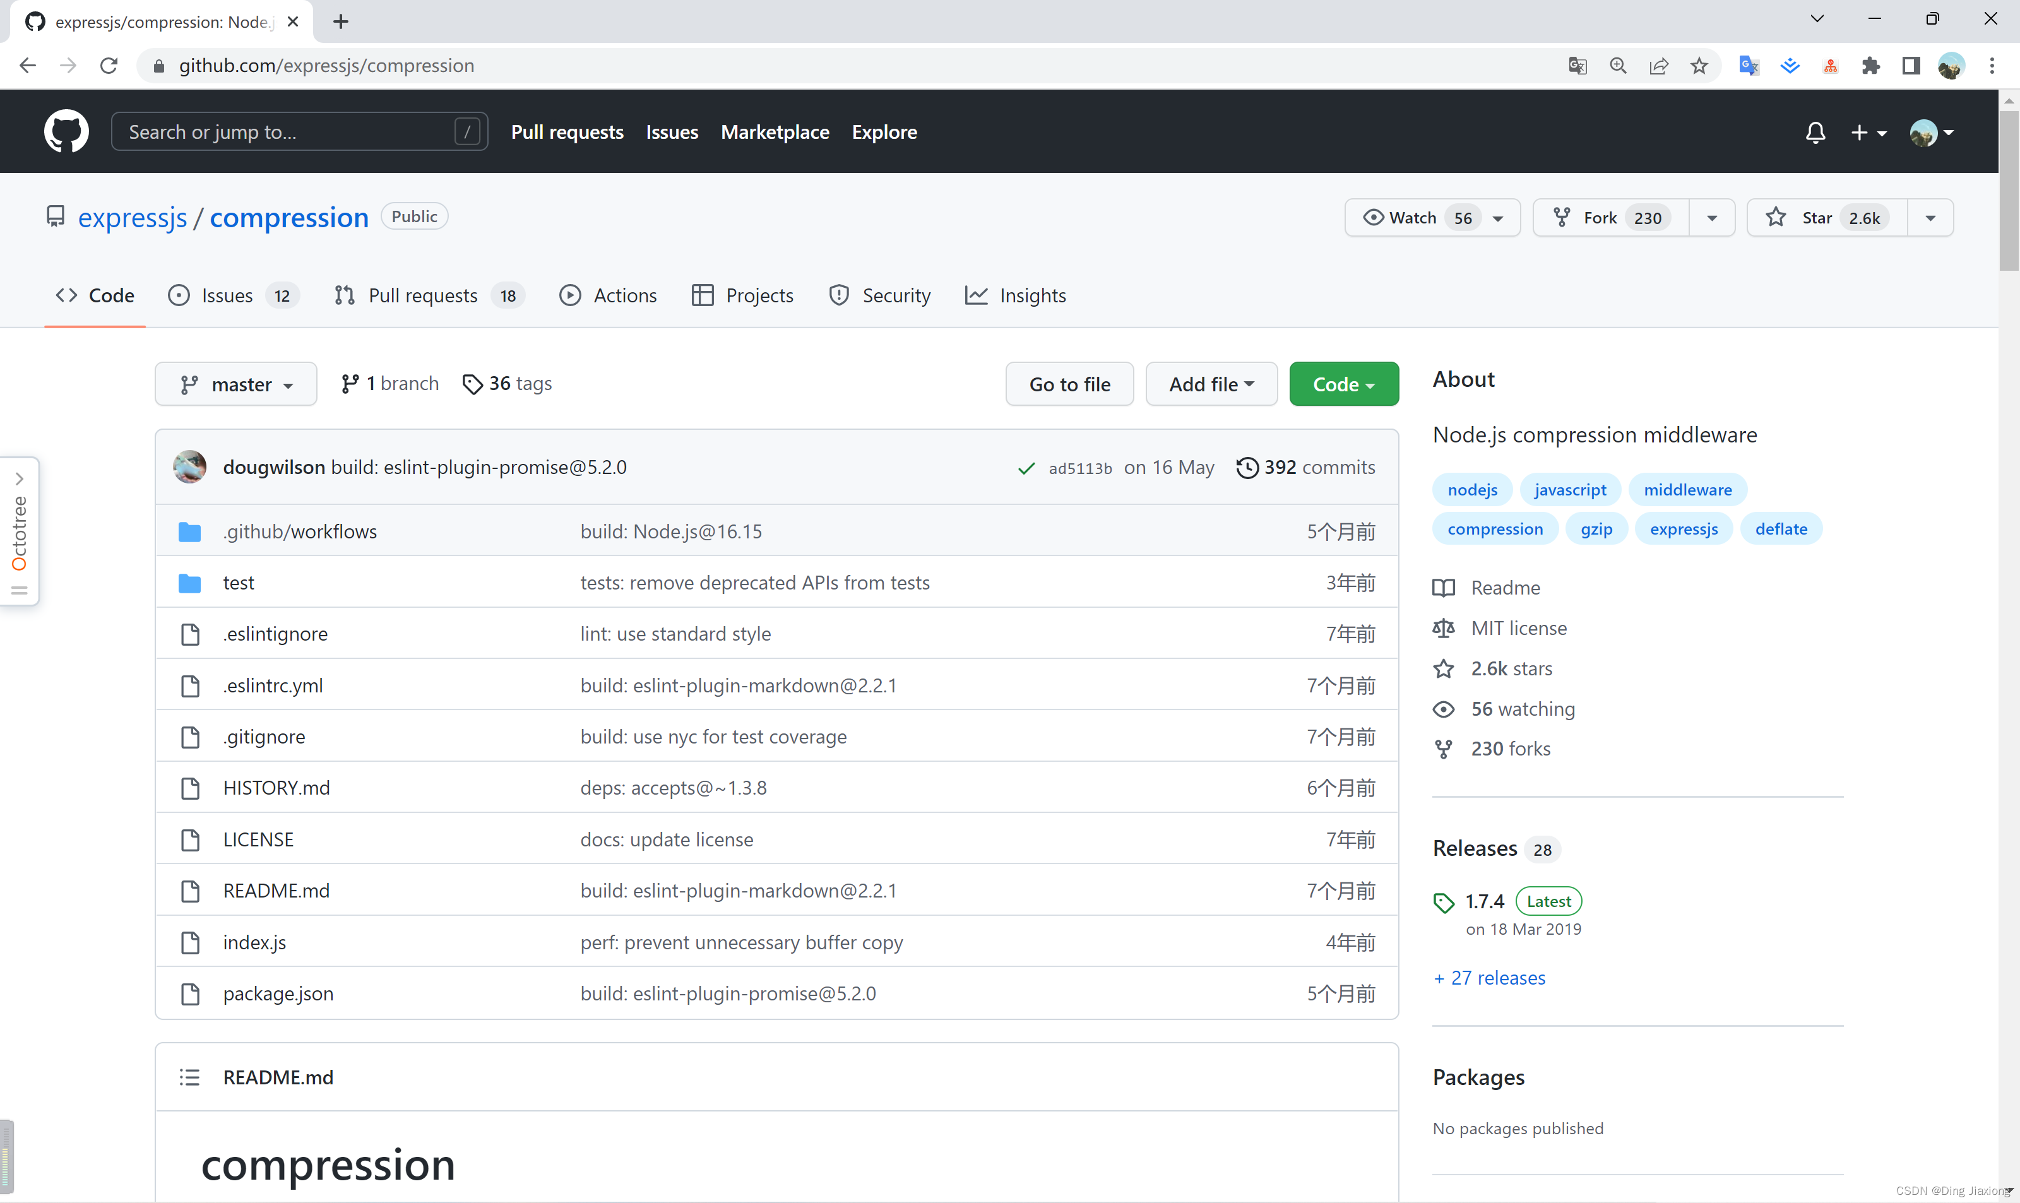2020x1203 pixels.
Task: View the 1 branch link
Action: [390, 384]
